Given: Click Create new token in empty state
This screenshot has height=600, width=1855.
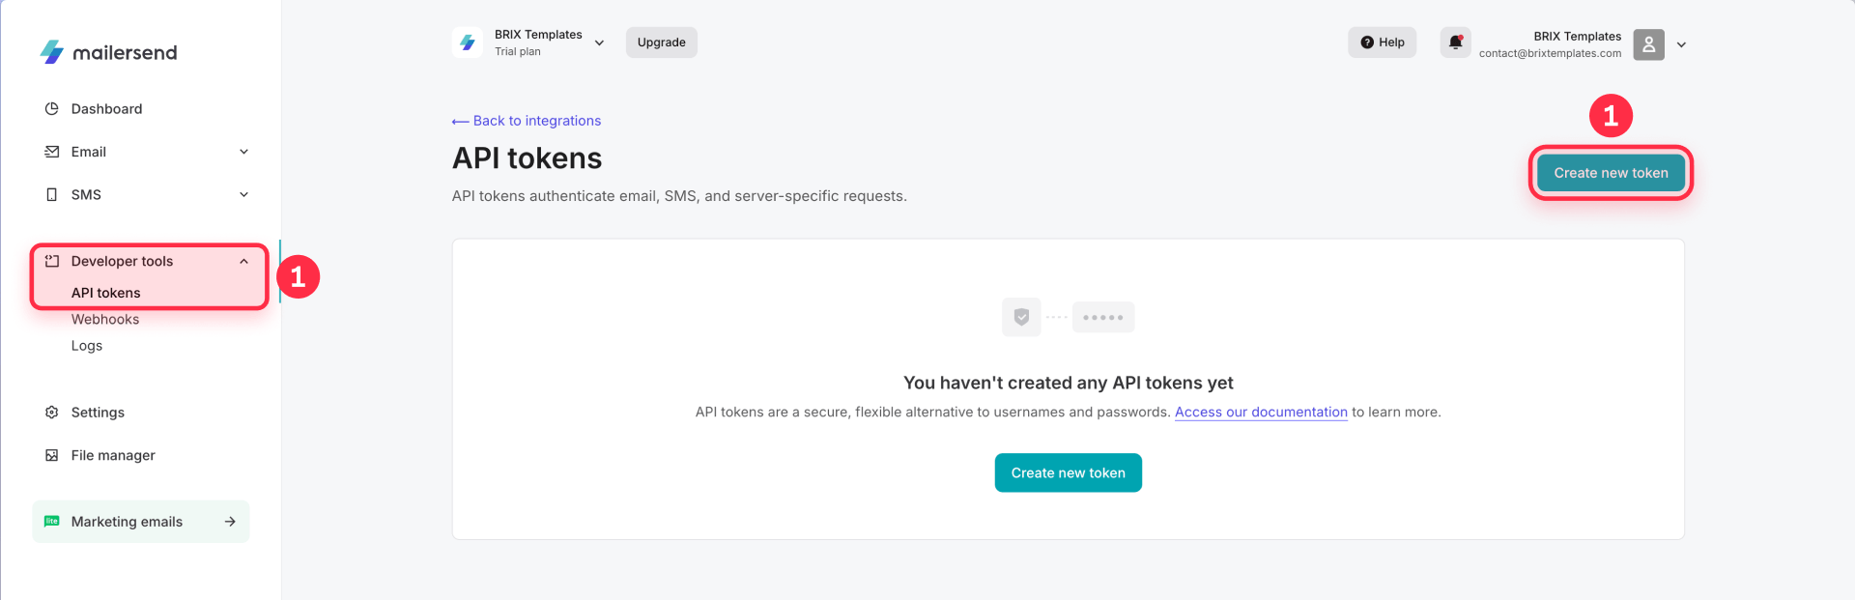Looking at the screenshot, I should pyautogui.click(x=1069, y=472).
